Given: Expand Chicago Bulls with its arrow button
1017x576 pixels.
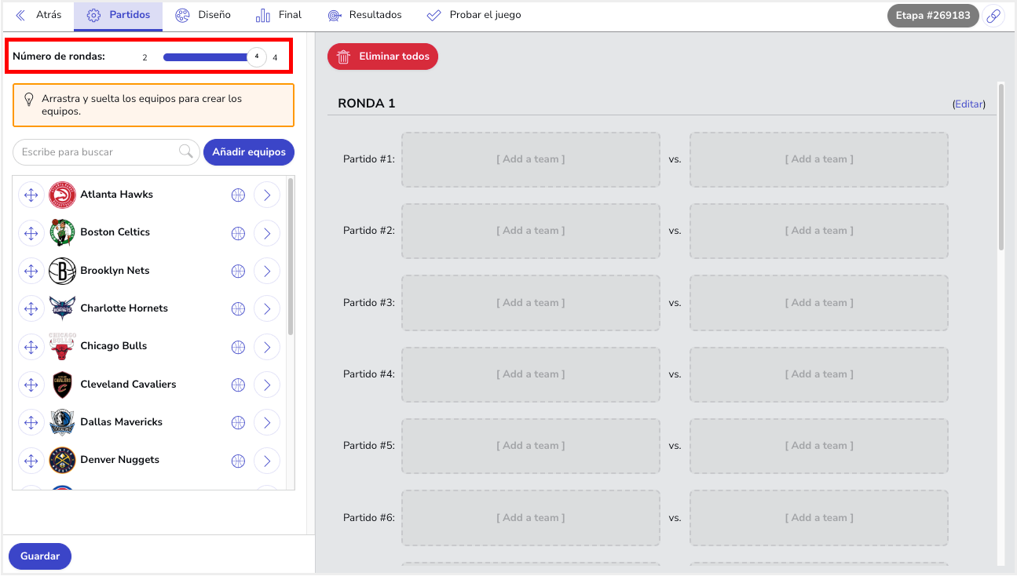Looking at the screenshot, I should coord(267,346).
